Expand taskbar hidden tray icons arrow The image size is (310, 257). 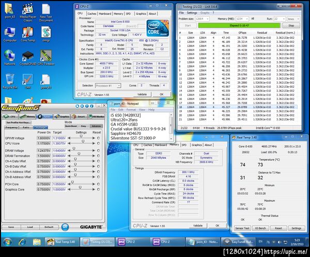274,242
